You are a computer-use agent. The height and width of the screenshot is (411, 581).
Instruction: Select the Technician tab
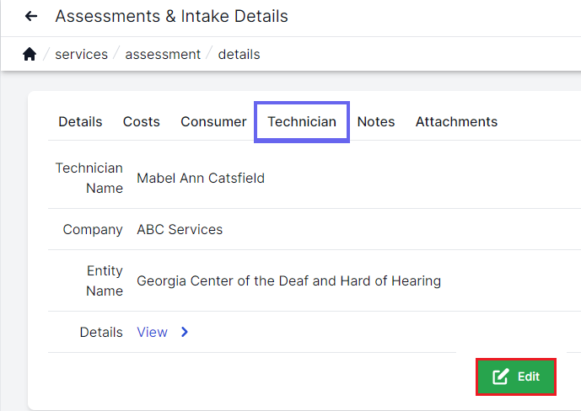point(302,122)
